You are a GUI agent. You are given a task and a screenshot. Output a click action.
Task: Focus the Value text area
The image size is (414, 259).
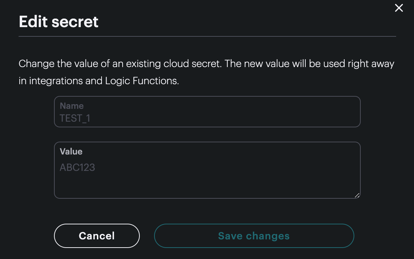click(x=207, y=170)
